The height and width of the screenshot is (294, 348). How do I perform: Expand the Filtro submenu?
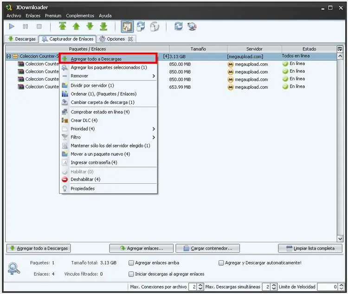[108, 137]
